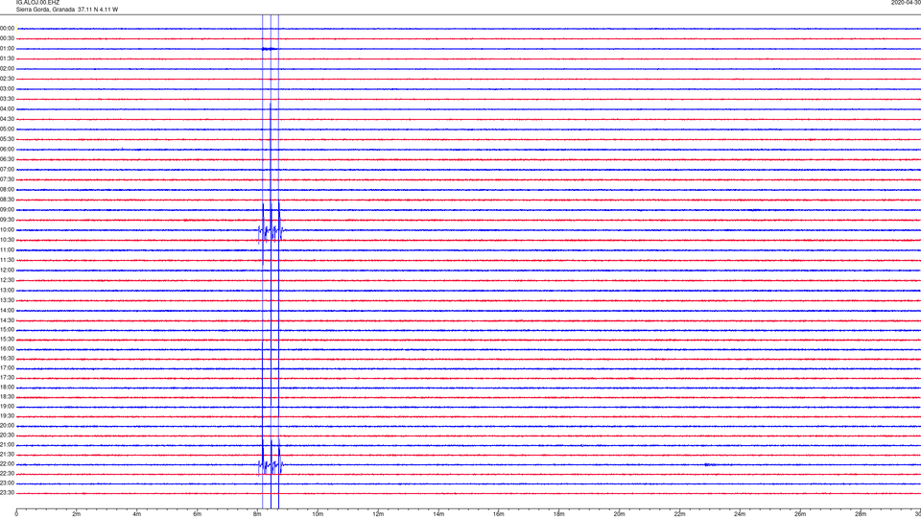
Task: Click the 00:00 row time label
Action: pos(7,28)
